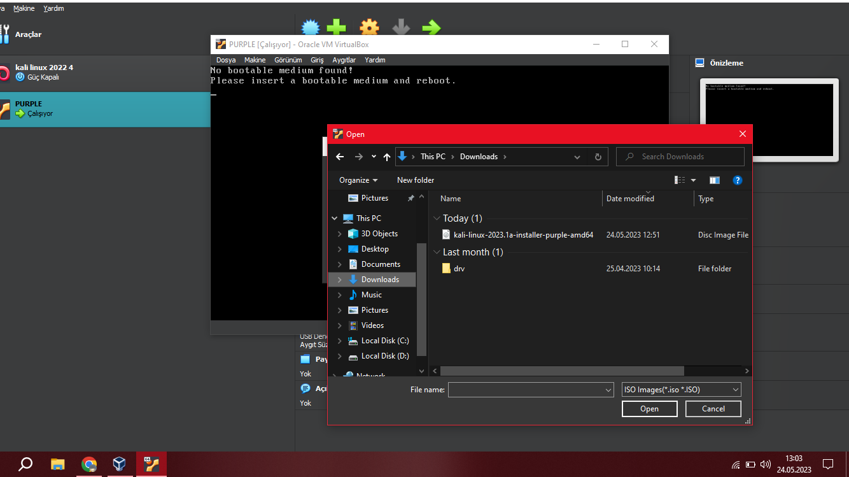Open Makine menu in PURPLE VM window

pos(255,60)
